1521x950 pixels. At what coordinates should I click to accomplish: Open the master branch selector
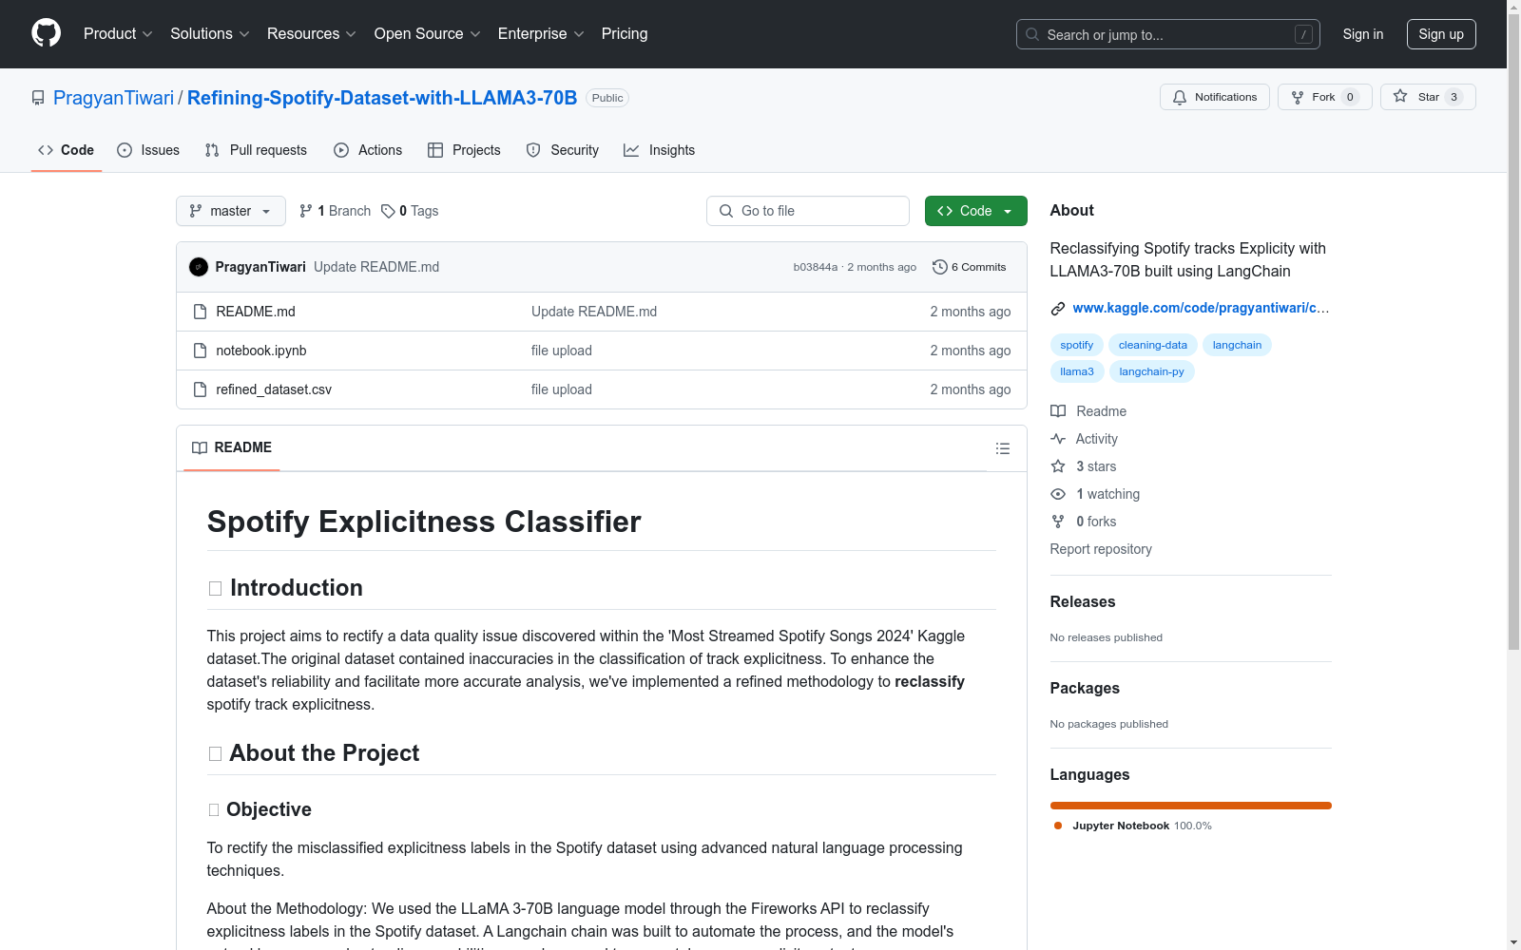coord(231,211)
